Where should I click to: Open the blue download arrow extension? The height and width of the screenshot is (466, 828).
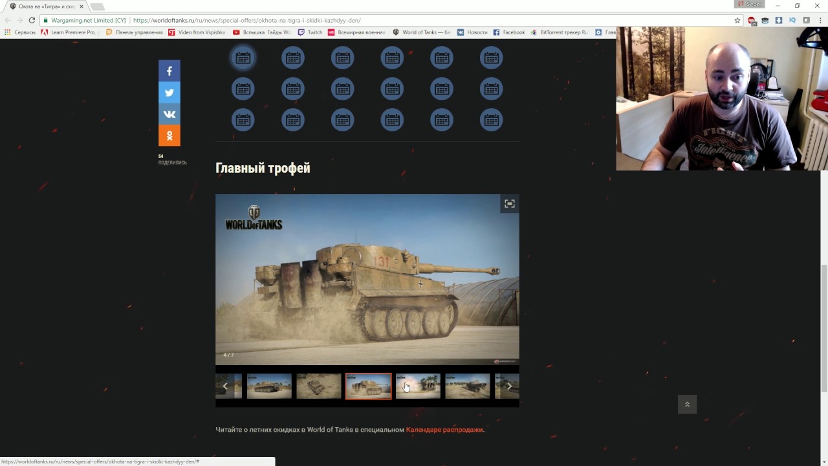tap(779, 20)
